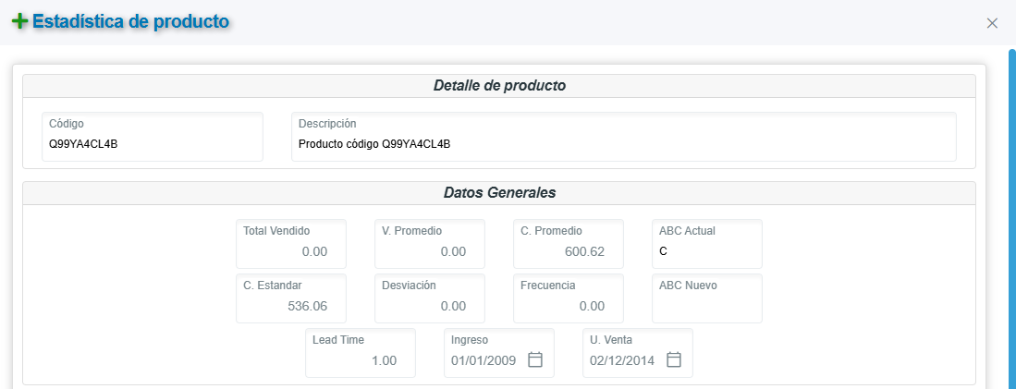Screen dimensions: 1016x389
Task: Click the Detalle de producto section header
Action: (499, 86)
